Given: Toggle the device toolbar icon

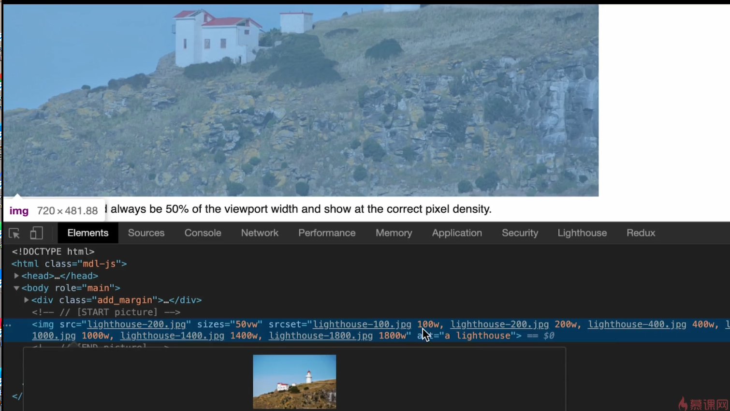Looking at the screenshot, I should 36,234.
